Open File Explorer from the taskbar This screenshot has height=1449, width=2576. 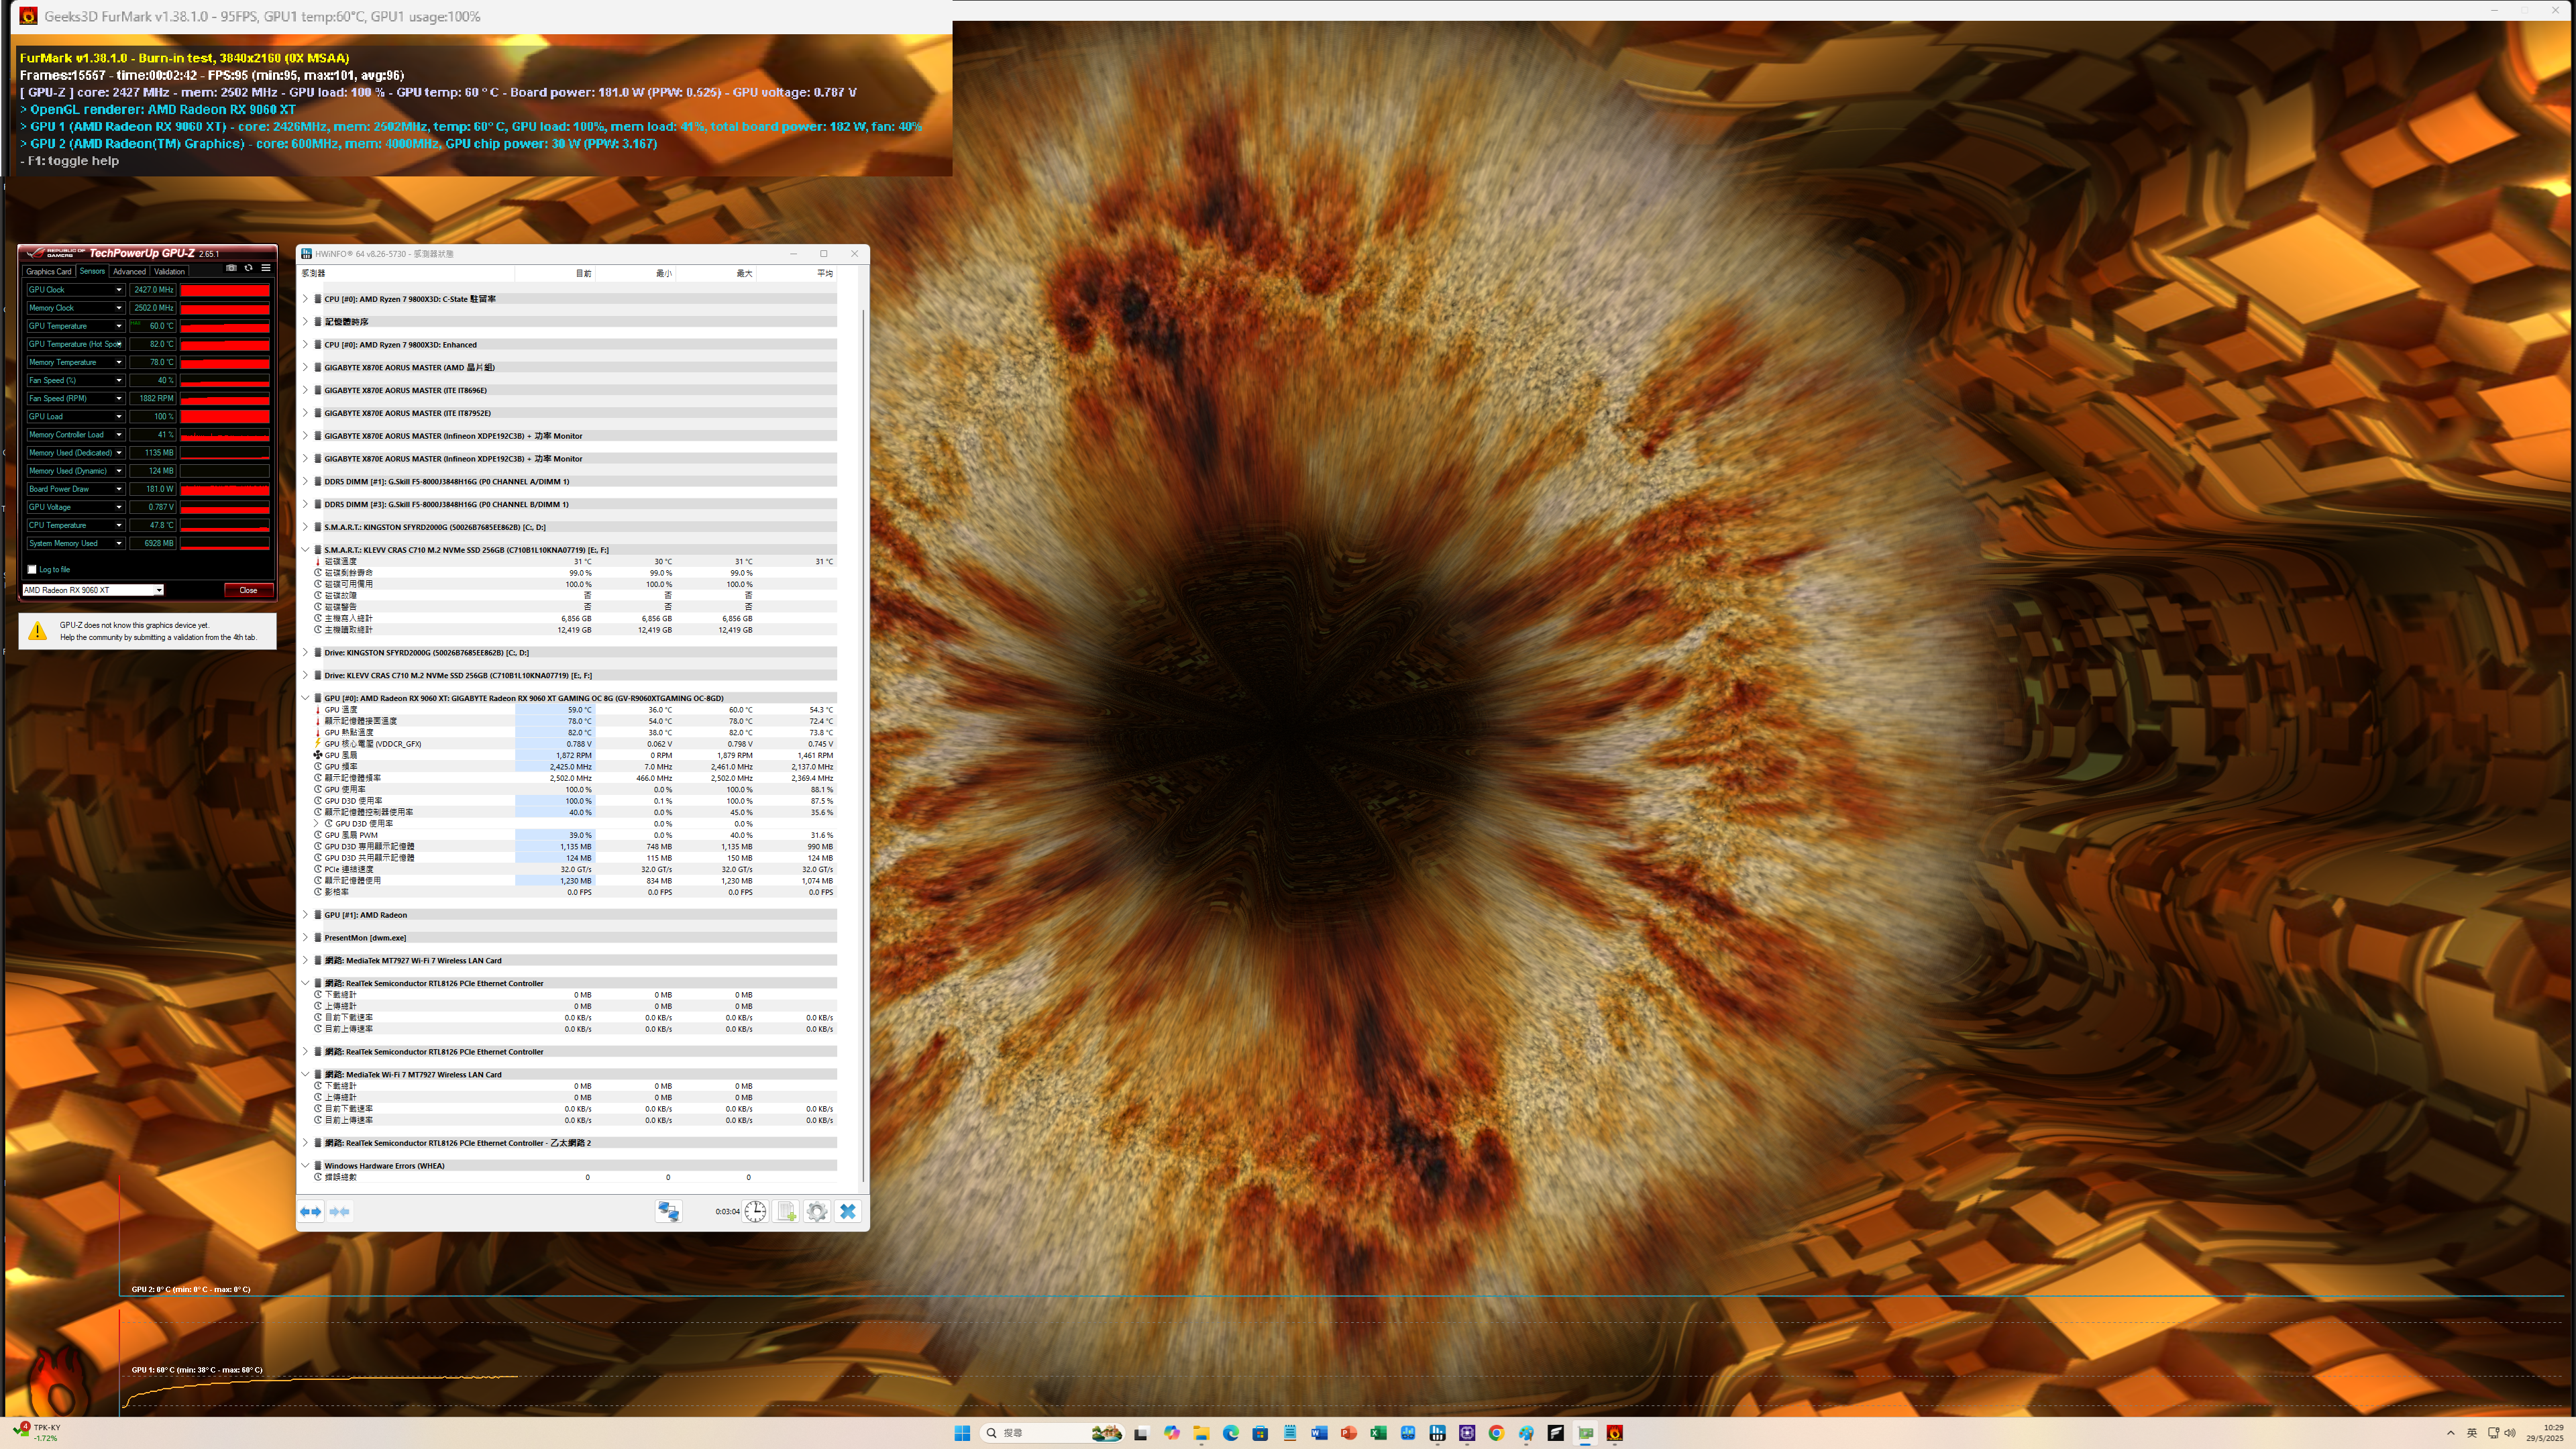click(1201, 1433)
